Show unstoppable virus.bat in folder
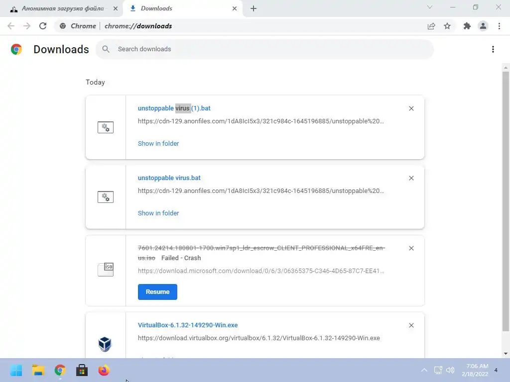Viewport: 510px width, 382px height. (158, 213)
